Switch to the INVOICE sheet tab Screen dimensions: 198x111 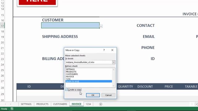coord(76,104)
